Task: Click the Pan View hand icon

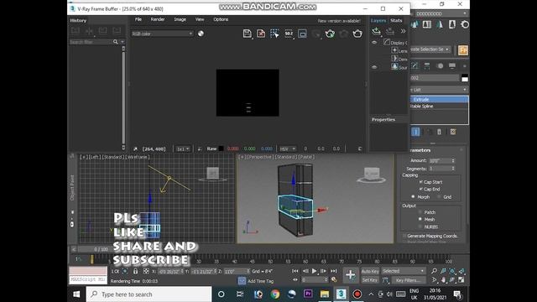Action: pos(444,279)
